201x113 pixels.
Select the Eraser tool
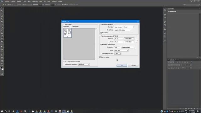(x=2, y=38)
